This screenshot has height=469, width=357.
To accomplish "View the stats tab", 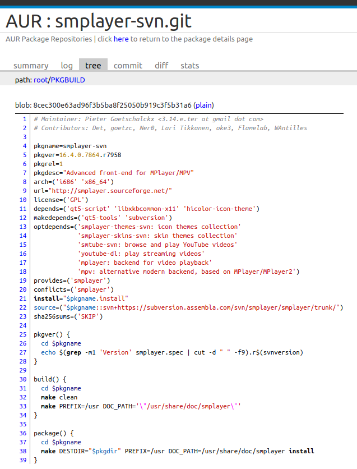I will click(x=189, y=66).
